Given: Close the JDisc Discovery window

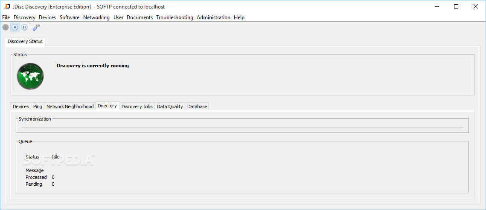Looking at the screenshot, I should [x=475, y=6].
